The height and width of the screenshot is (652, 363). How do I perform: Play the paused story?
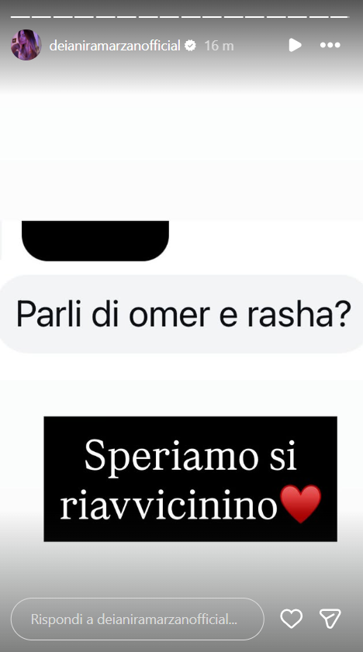pos(295,45)
